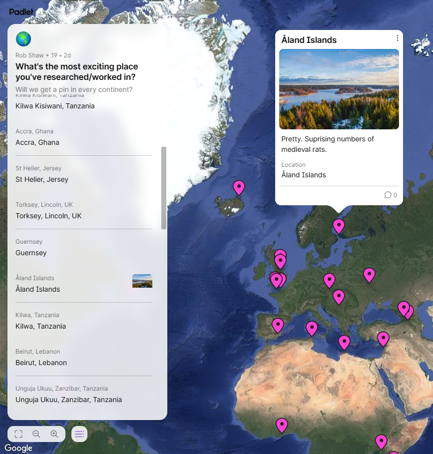Click the Åland Islands thumbnail in the list
The height and width of the screenshot is (454, 433).
pos(142,281)
